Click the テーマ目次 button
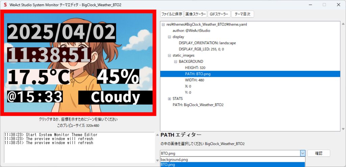Image resolution: width=346 pixels, height=167 pixels. pyautogui.click(x=242, y=14)
